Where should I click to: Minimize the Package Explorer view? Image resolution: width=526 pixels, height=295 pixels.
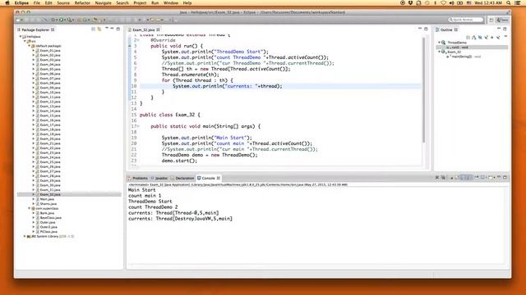[x=112, y=29]
